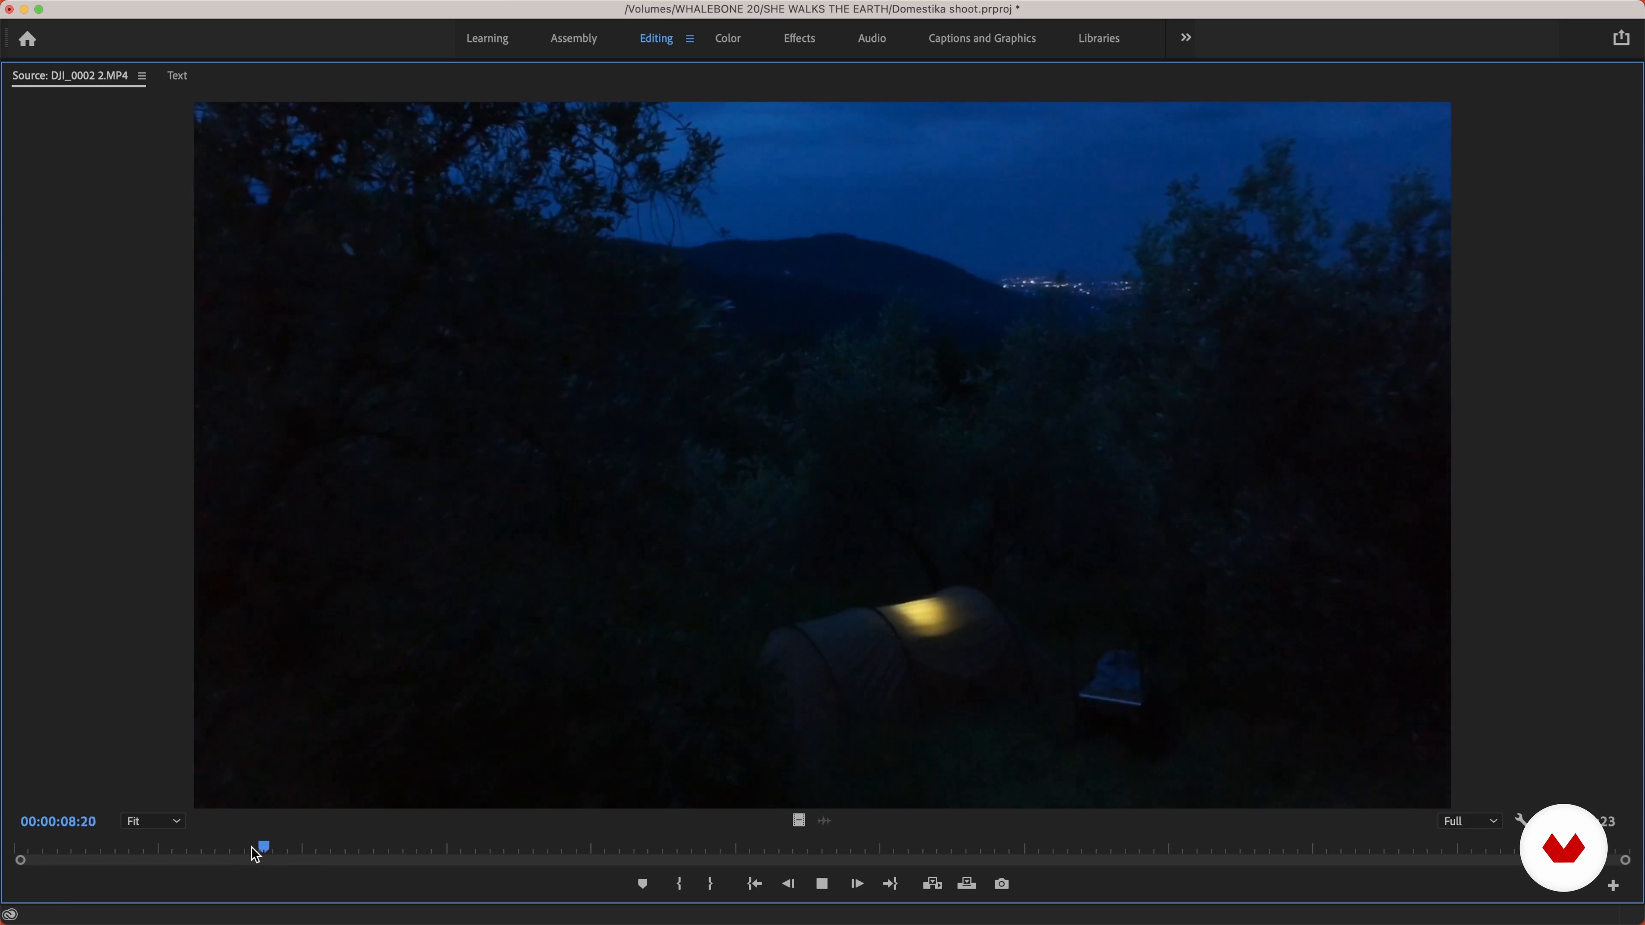Open Quick Export share icon
The width and height of the screenshot is (1645, 925).
pos(1621,38)
